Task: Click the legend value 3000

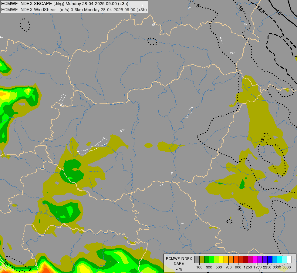Action: click(277, 267)
